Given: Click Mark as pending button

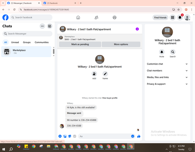Looking at the screenshot, I should (x=80, y=44).
